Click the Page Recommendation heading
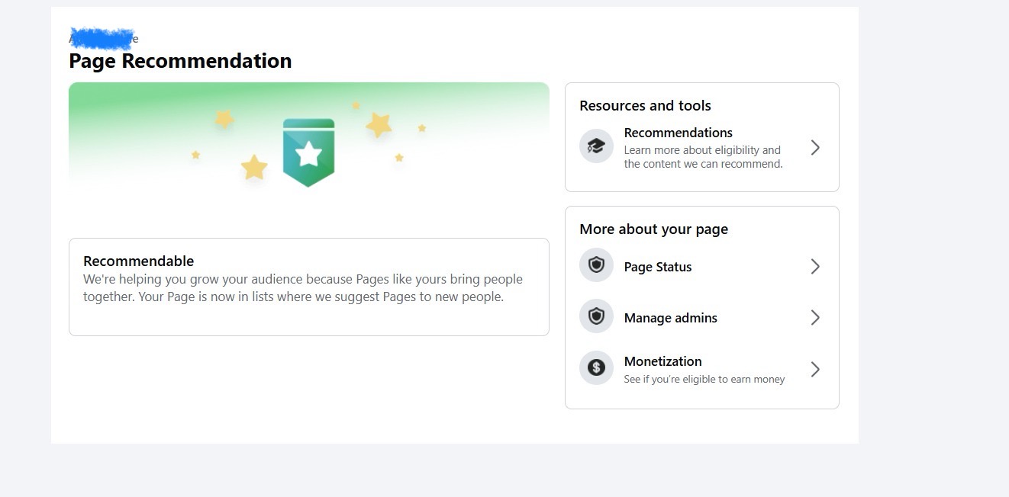The height and width of the screenshot is (497, 1009). coord(180,61)
